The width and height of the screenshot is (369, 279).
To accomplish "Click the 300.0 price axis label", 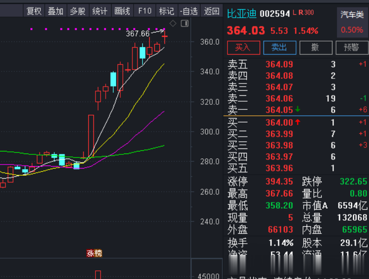I will point(210,132).
